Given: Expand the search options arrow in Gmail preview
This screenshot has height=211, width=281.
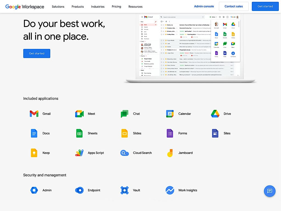Looking at the screenshot, I should (203, 17).
